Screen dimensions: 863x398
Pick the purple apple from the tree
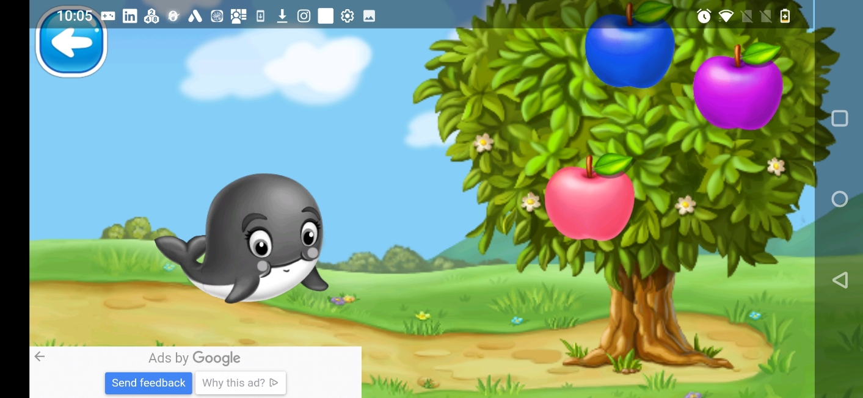pos(737,90)
